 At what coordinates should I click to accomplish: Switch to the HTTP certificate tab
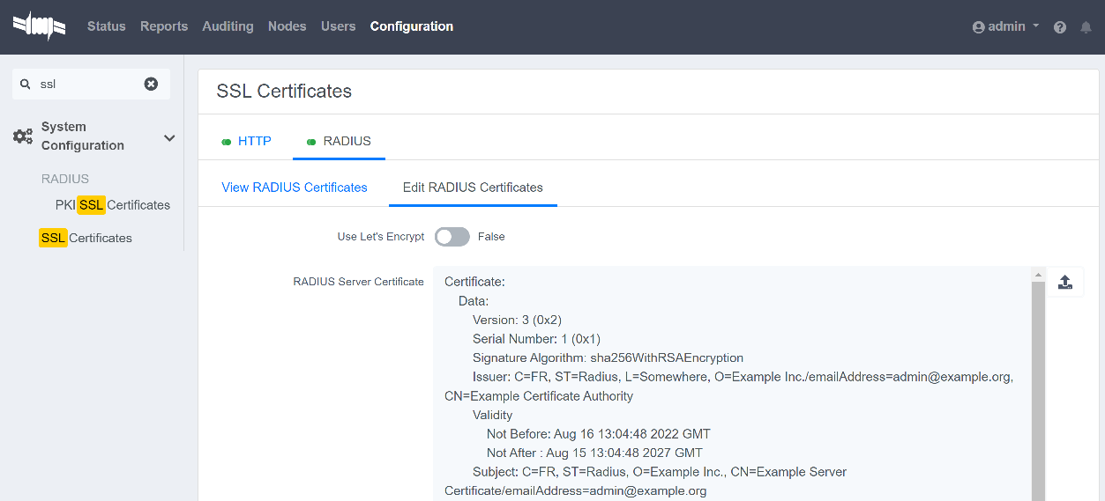click(246, 141)
